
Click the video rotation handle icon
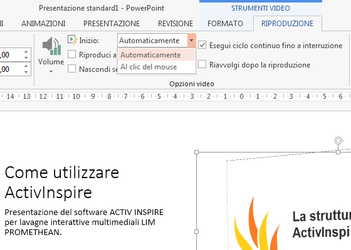pos(338,141)
